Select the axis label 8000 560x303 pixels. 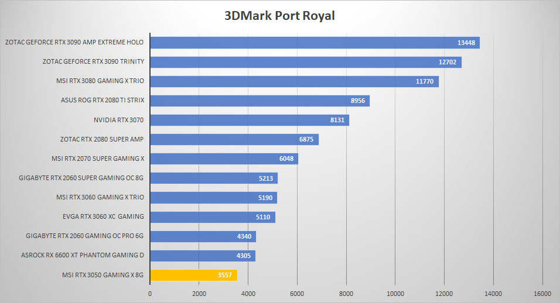coord(346,294)
